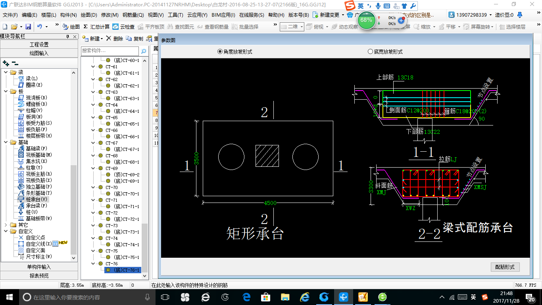Select 承台梁(F) tree item

(33, 206)
